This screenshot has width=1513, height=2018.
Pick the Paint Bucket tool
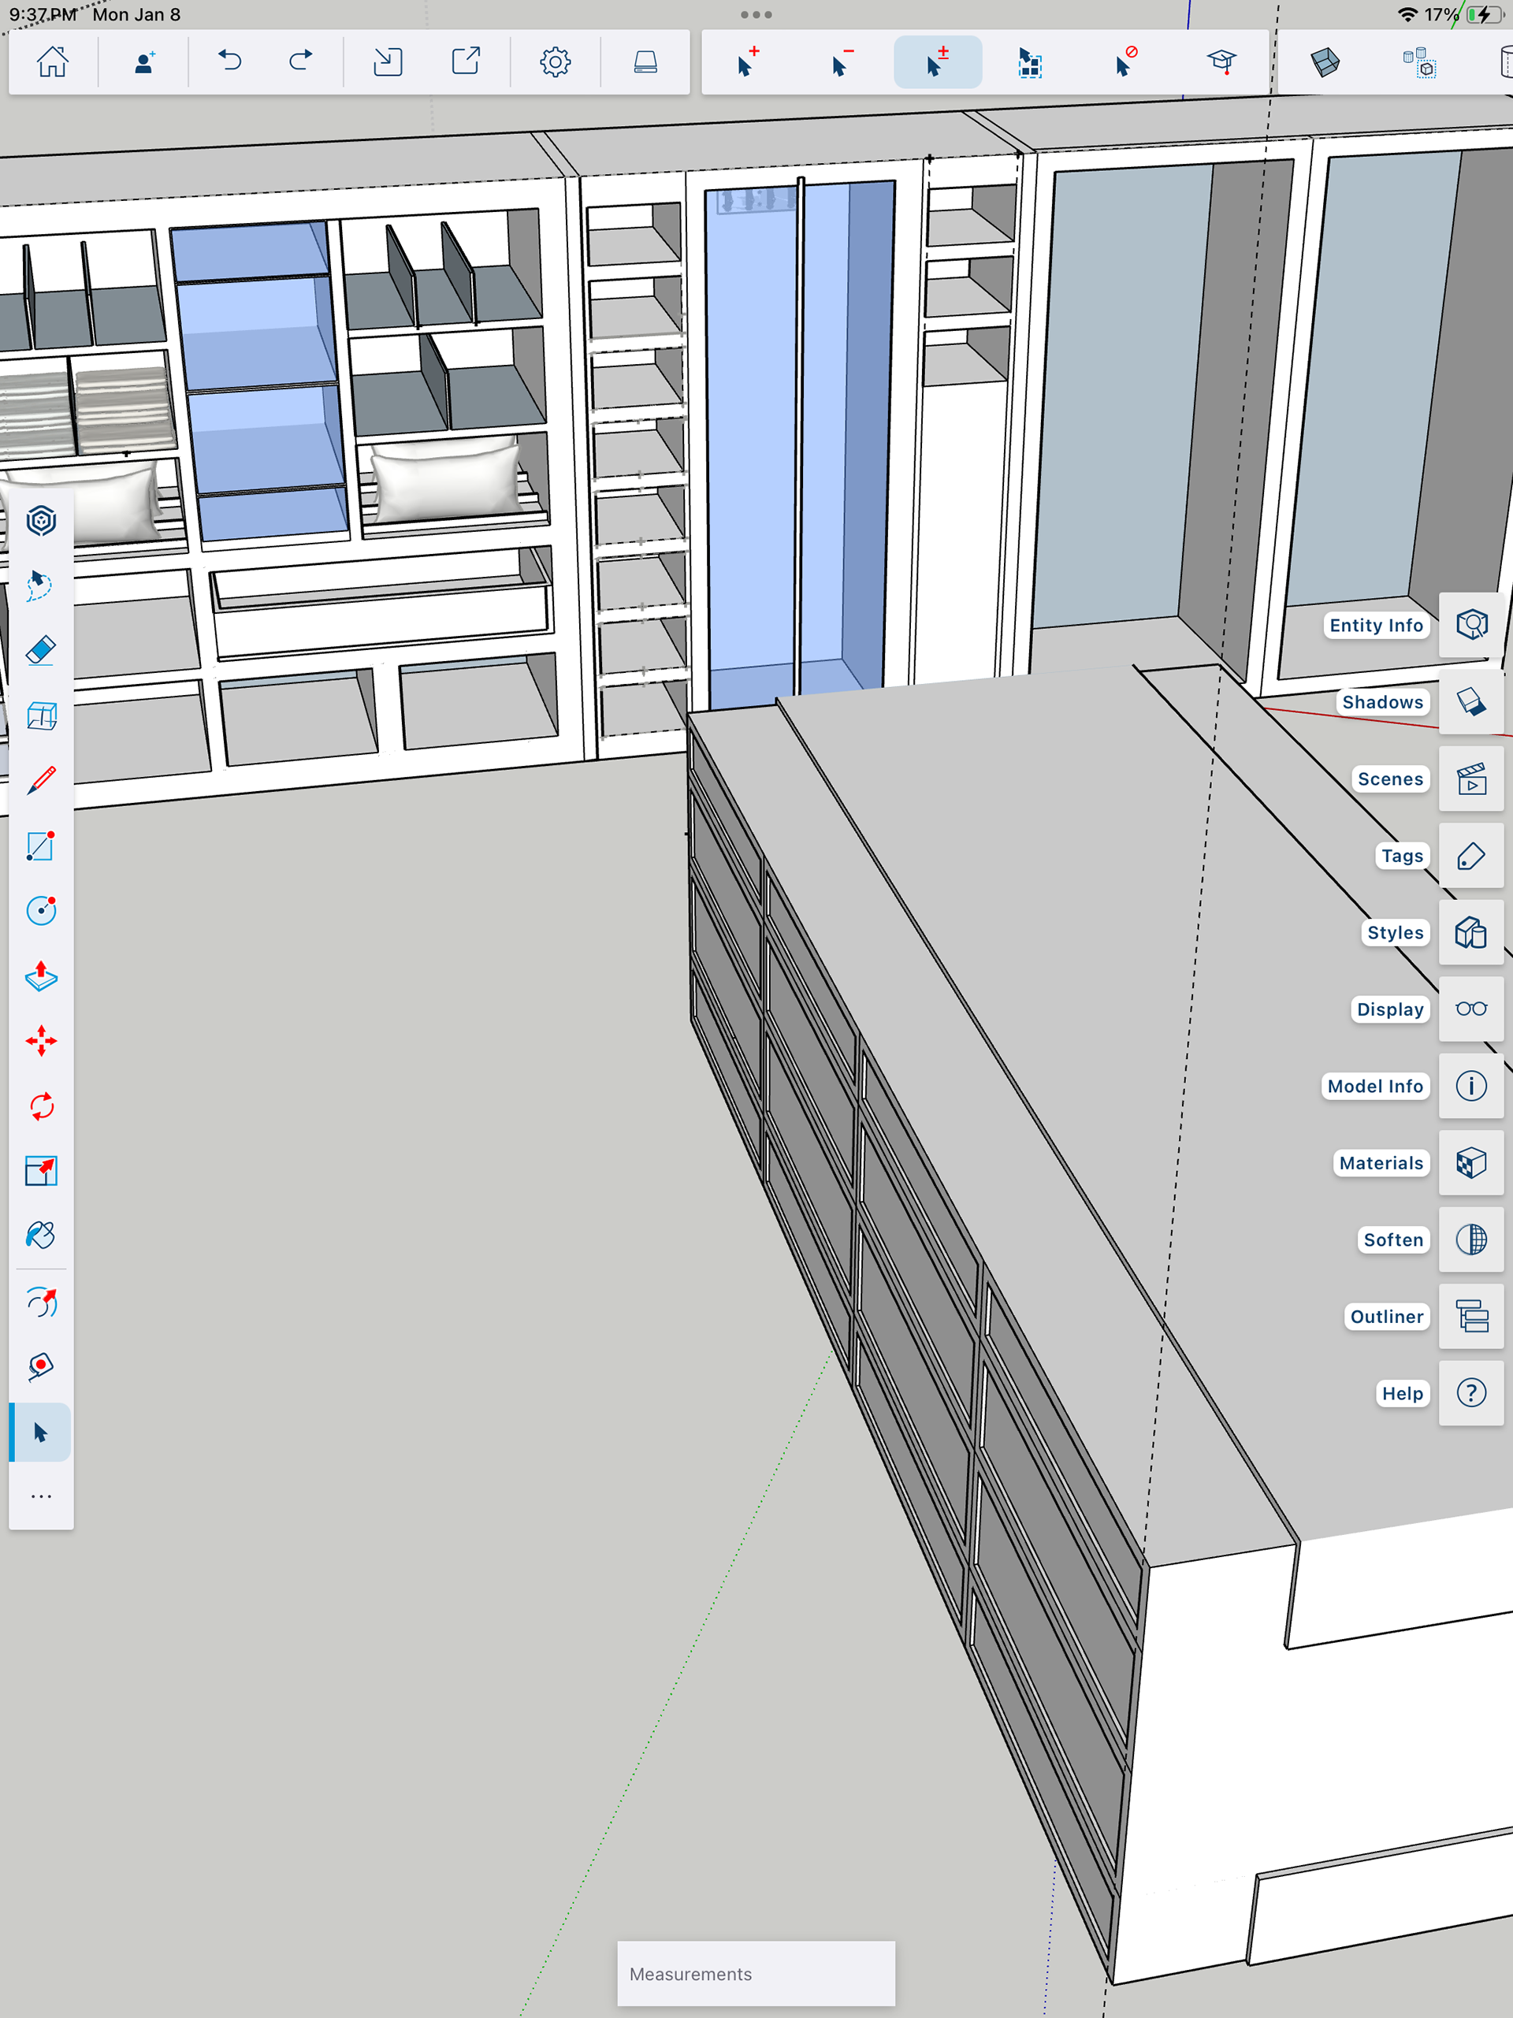pos(41,1236)
